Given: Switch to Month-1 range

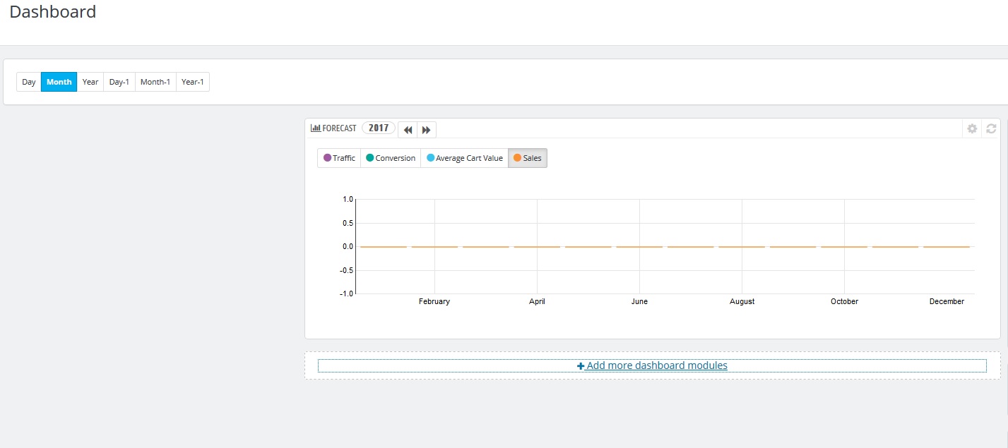Looking at the screenshot, I should [x=155, y=82].
